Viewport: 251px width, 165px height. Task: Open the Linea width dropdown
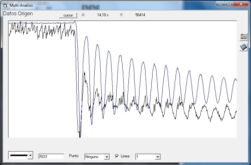[x=157, y=157]
